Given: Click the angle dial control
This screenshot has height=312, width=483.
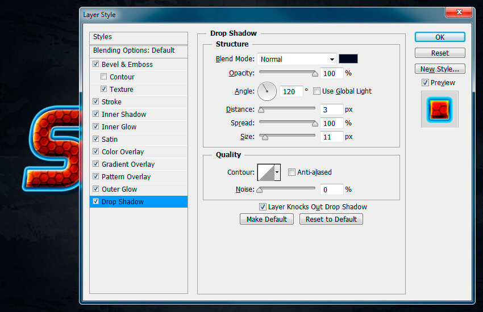Looking at the screenshot, I should coord(267,91).
